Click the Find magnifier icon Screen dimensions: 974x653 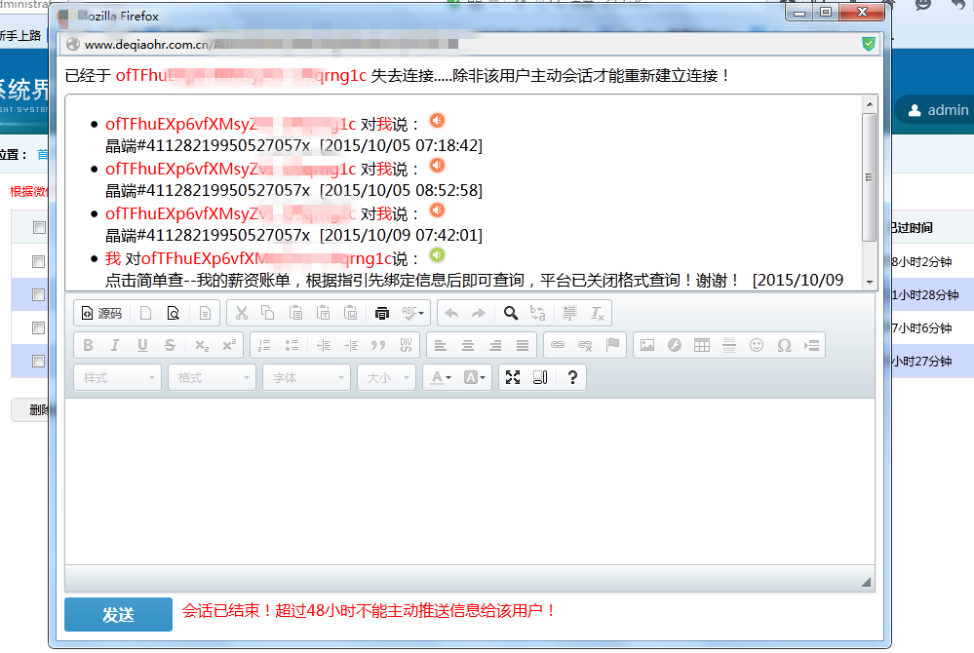click(x=511, y=314)
